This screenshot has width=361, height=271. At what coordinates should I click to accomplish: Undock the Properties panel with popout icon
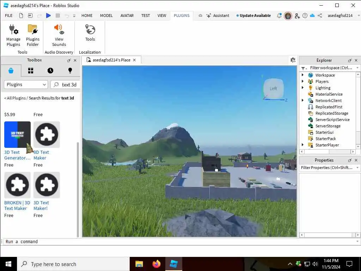coord(350,160)
